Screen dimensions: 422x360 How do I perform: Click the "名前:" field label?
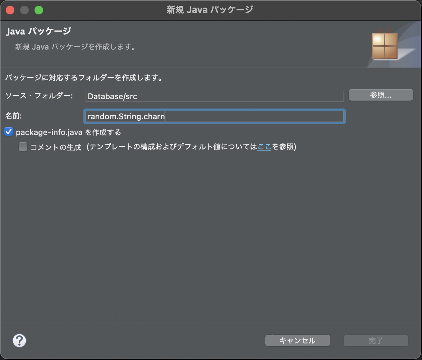(14, 116)
